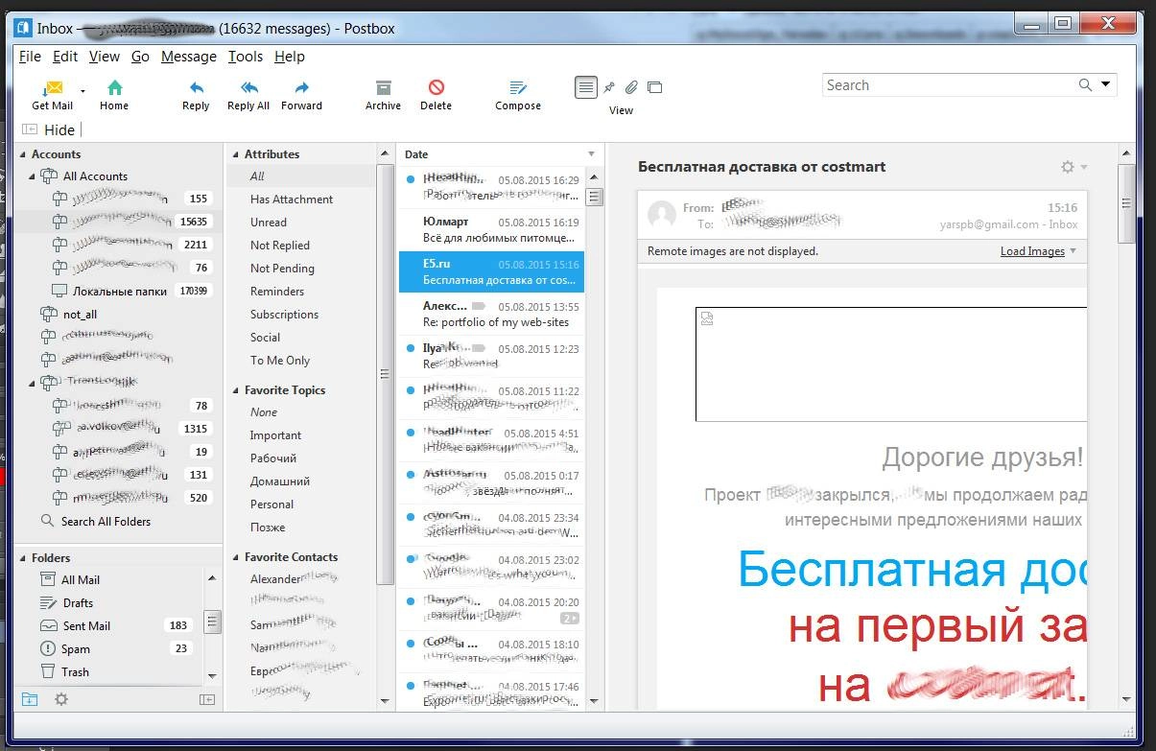Hide the sidebar with Hide button
The width and height of the screenshot is (1156, 751).
pos(48,129)
